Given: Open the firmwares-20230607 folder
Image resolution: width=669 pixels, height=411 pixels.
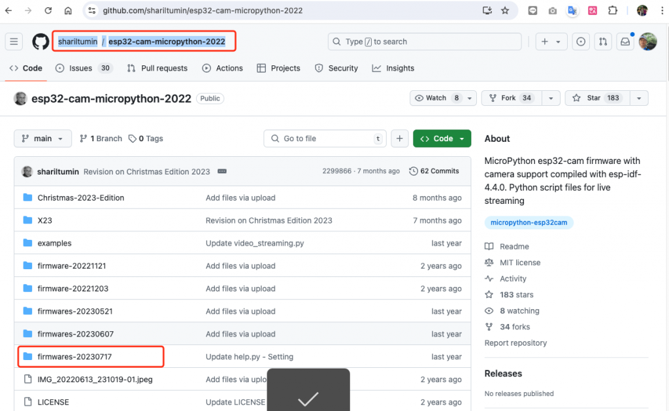Looking at the screenshot, I should (x=76, y=334).
